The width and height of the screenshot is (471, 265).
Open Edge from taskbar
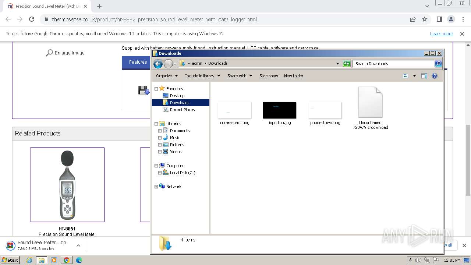pyautogui.click(x=79, y=260)
